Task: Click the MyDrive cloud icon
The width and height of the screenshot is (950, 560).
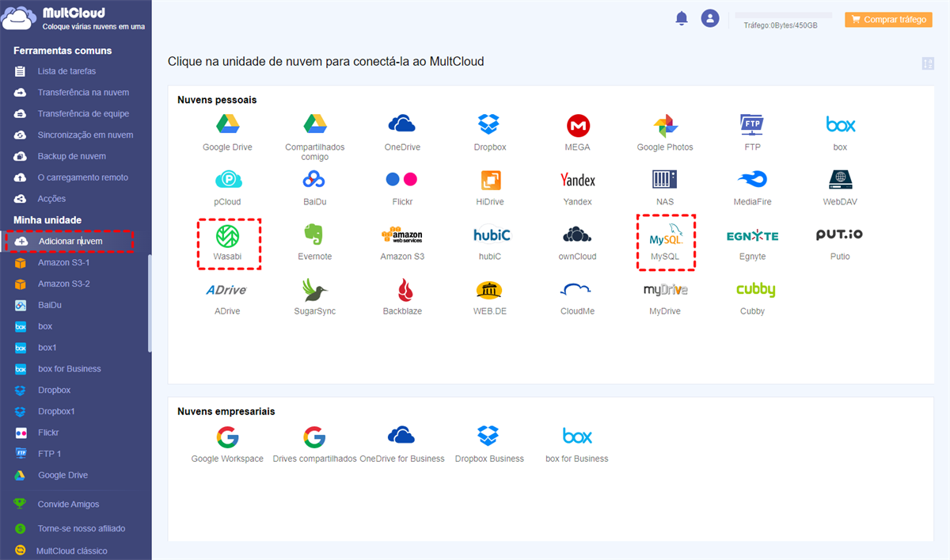Action: [x=665, y=290]
